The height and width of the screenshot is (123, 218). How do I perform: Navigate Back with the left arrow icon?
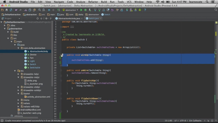point(49,10)
